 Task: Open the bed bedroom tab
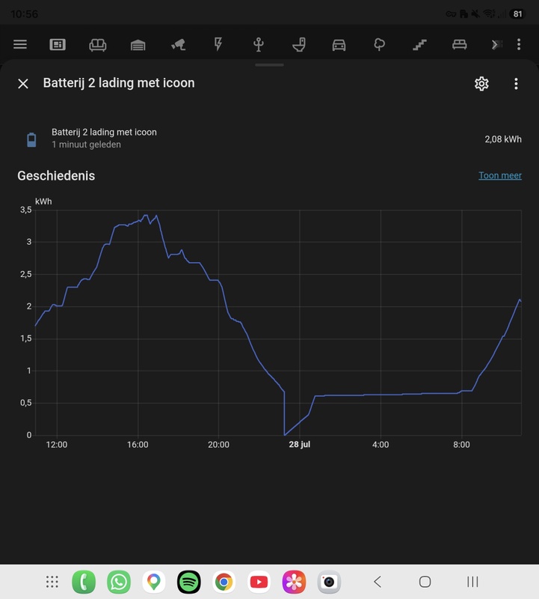coord(459,44)
